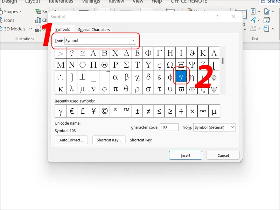This screenshot has width=280, height=210.
Task: Select the therefore ∴ symbol
Action: click(x=61, y=77)
